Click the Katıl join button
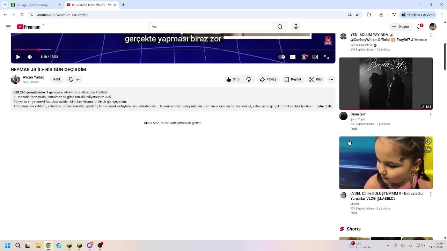The height and width of the screenshot is (251, 447). click(x=57, y=79)
